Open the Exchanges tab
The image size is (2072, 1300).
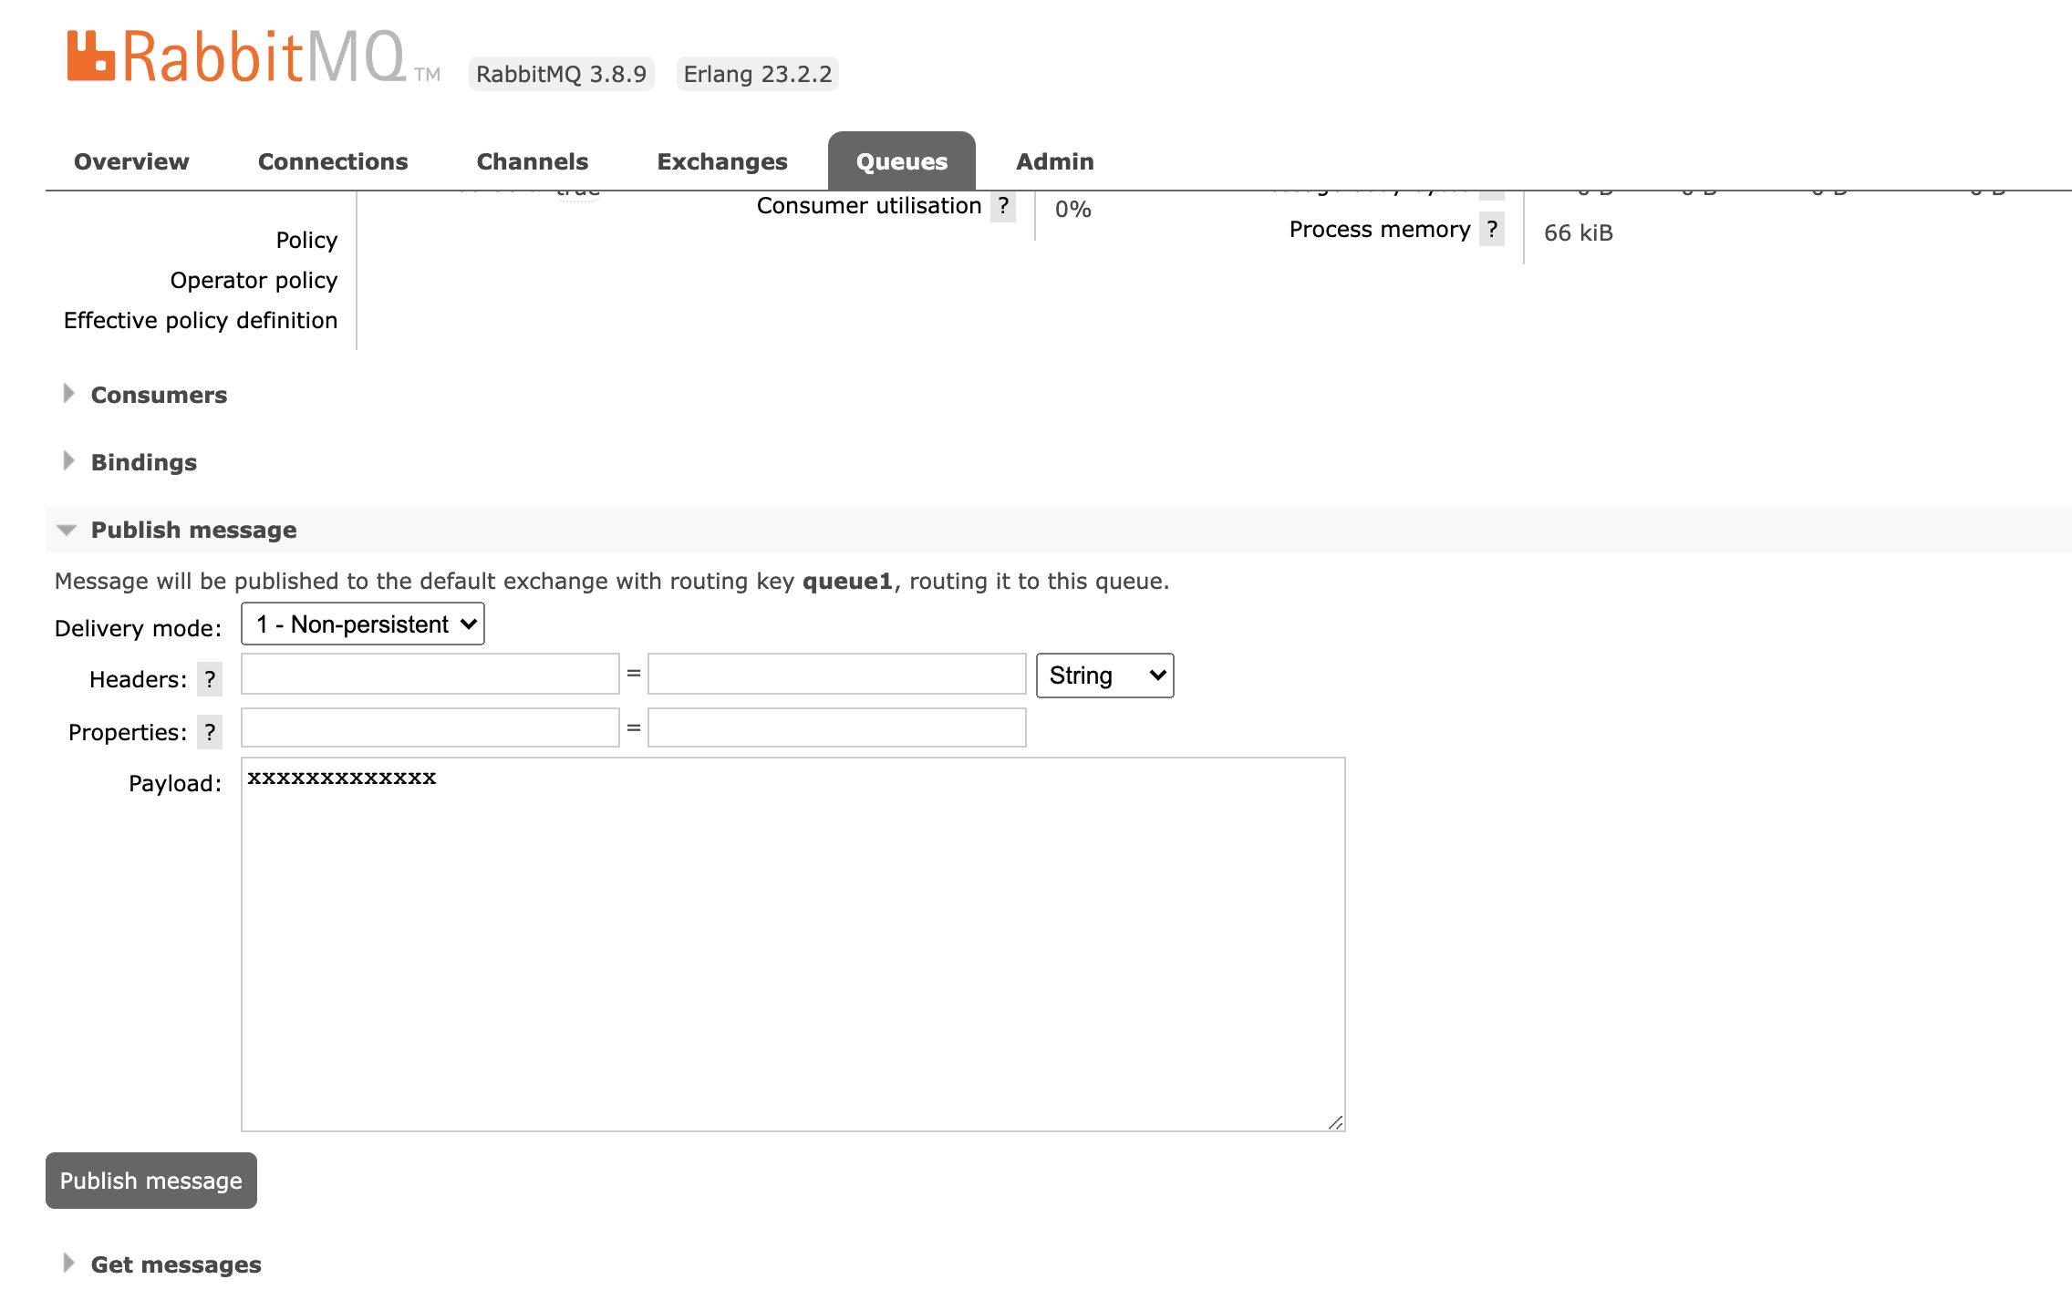tap(722, 161)
